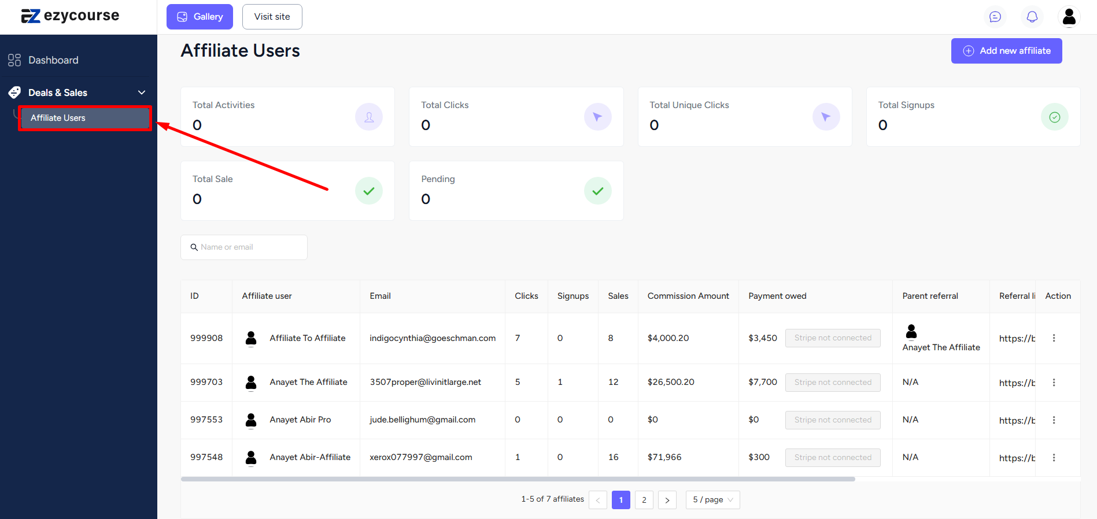Click email indigocynthia@goeschman.com
Viewport: 1097px width, 519px height.
point(433,338)
